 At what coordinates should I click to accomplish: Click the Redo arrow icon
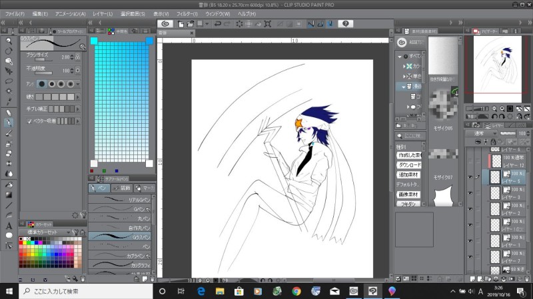(227, 24)
